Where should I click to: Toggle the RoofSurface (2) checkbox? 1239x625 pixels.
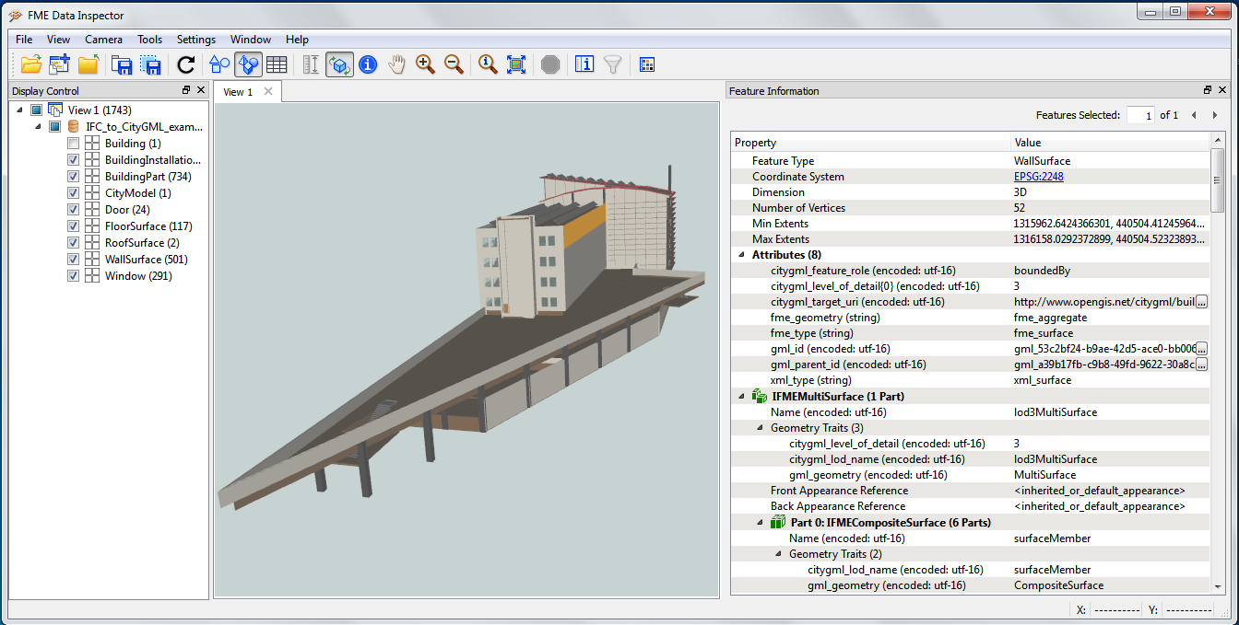[x=74, y=243]
